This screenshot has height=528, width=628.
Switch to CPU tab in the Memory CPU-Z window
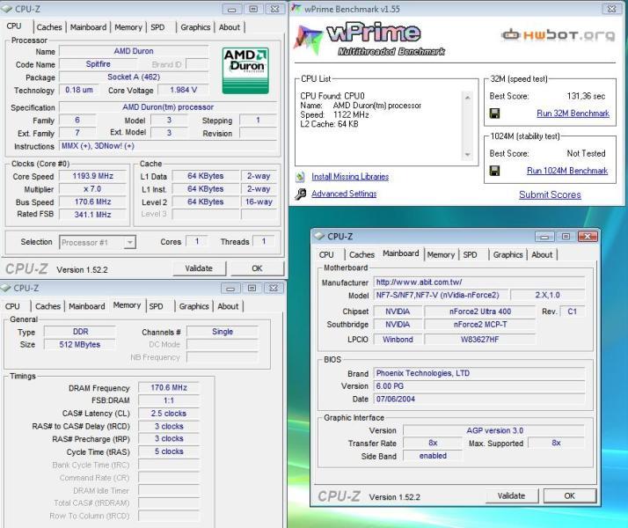[x=12, y=306]
